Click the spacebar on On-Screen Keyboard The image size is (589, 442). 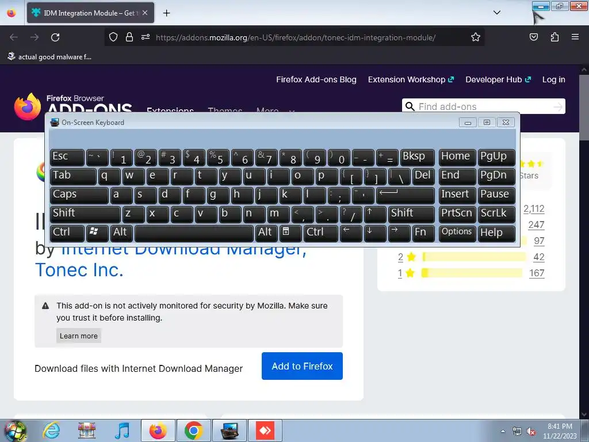pyautogui.click(x=194, y=233)
